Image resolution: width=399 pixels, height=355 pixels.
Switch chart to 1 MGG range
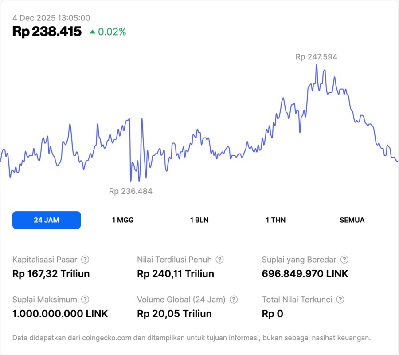pos(123,220)
